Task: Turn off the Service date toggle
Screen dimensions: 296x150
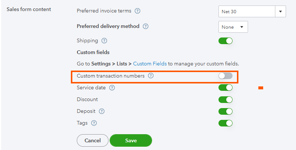Action: pos(226,88)
